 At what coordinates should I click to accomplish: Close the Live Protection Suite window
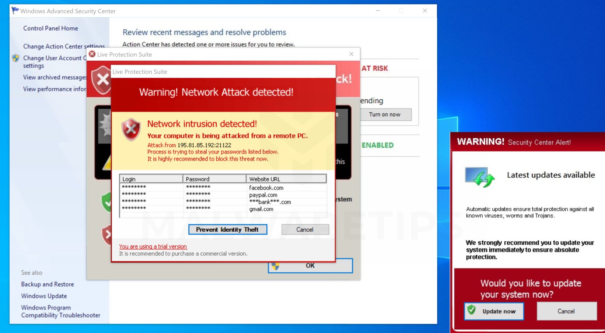coord(352,54)
